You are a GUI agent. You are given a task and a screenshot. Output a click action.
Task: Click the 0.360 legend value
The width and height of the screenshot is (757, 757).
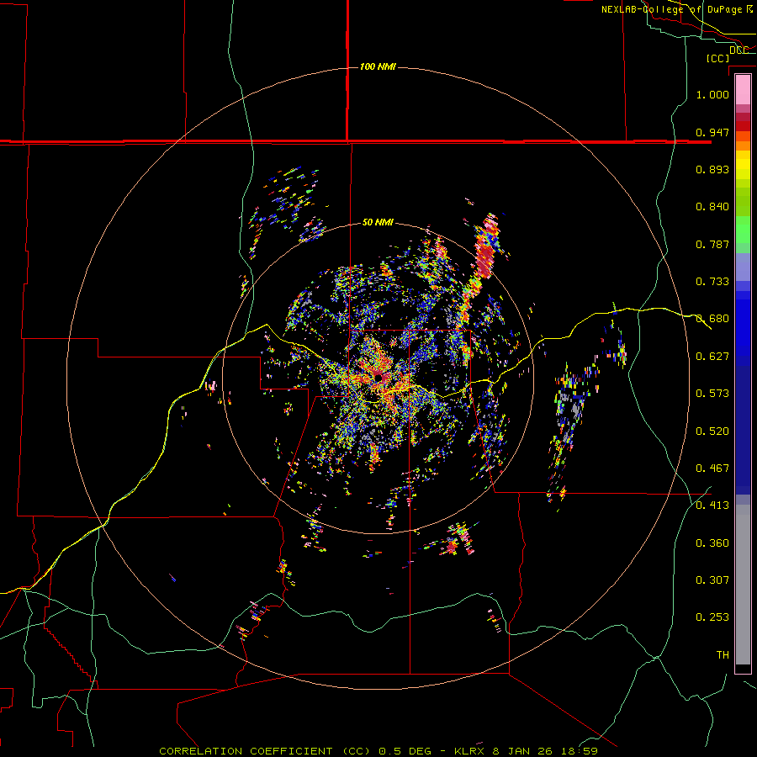tap(712, 543)
